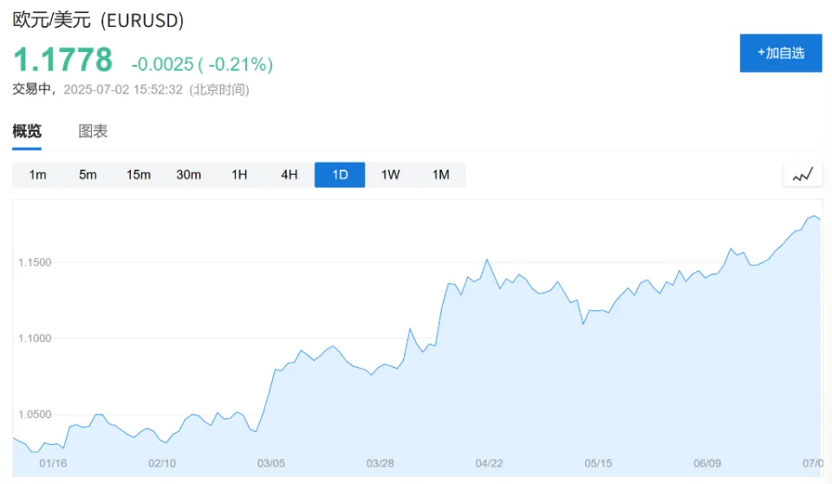Click the 06/09 date label on axis
832x484 pixels.
coord(707,463)
